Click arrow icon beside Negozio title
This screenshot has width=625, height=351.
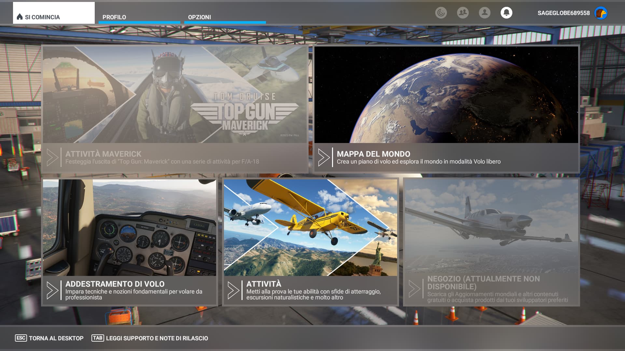pos(414,289)
